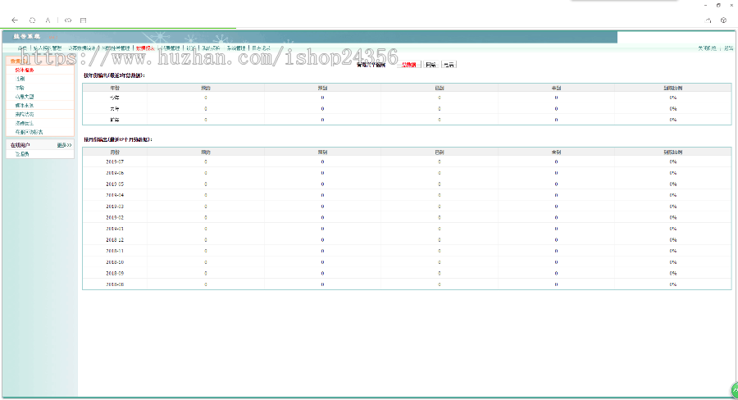The image size is (738, 400).
Task: Open the red 数据报表 menu item
Action: pos(145,48)
